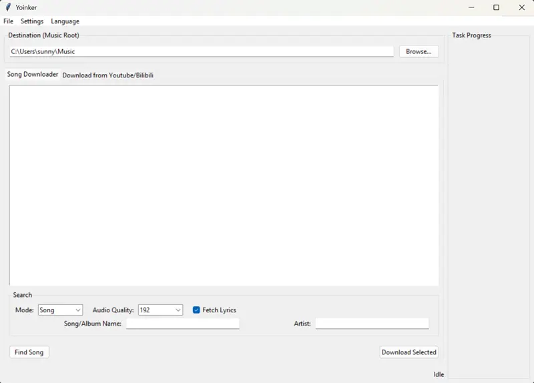Screen dimensions: 534x383
Task: Switch to Download from Youtube/Bilibili tab
Action: tap(107, 75)
